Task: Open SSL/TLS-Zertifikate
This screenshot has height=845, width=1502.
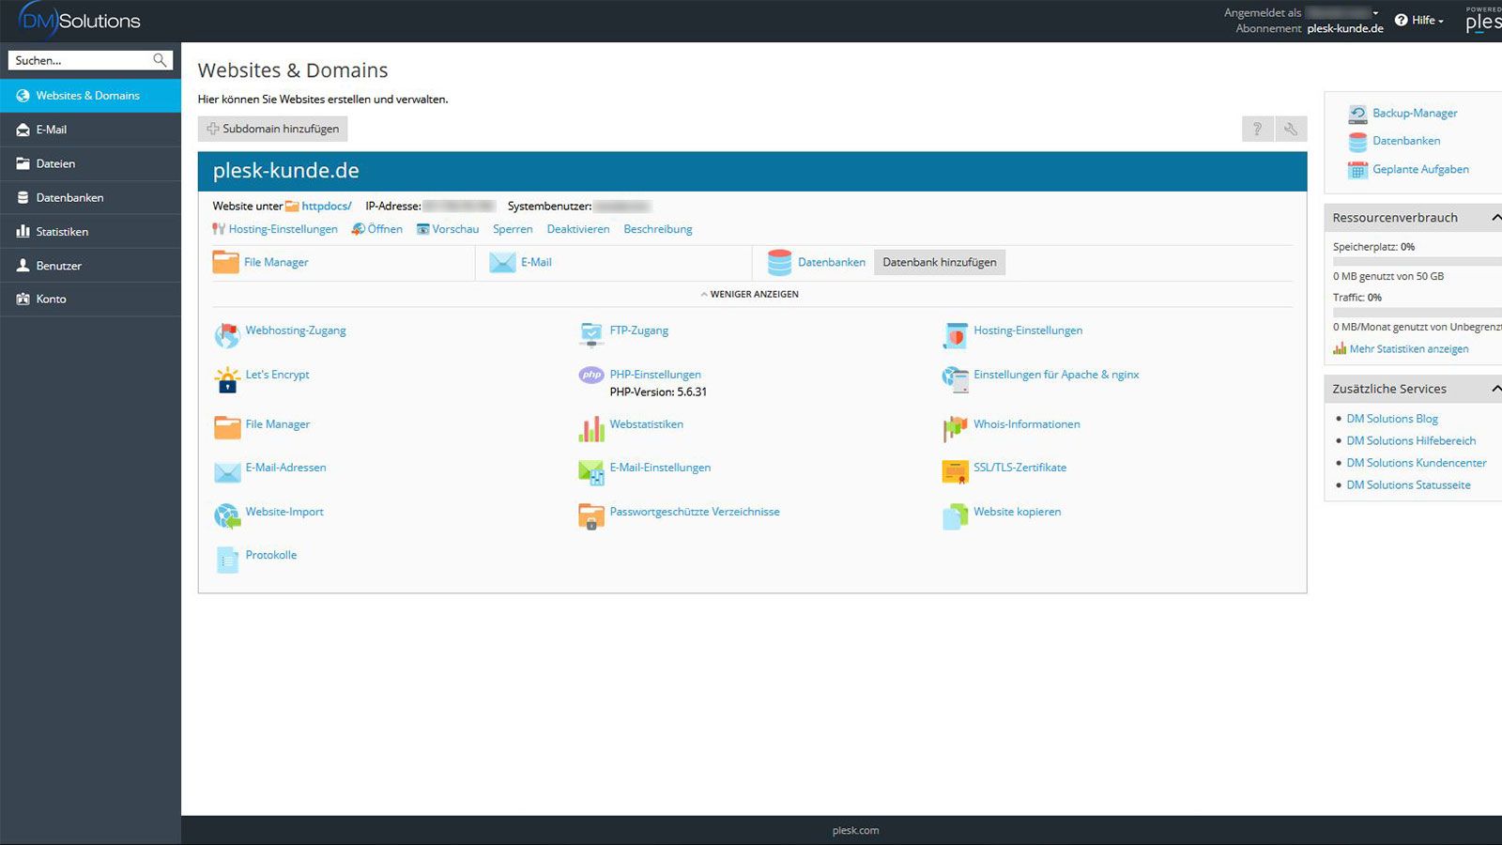Action: (1019, 467)
